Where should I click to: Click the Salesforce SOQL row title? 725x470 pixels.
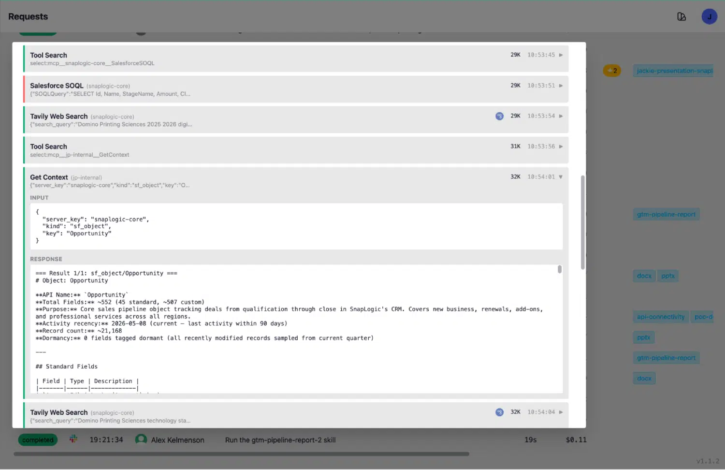57,86
